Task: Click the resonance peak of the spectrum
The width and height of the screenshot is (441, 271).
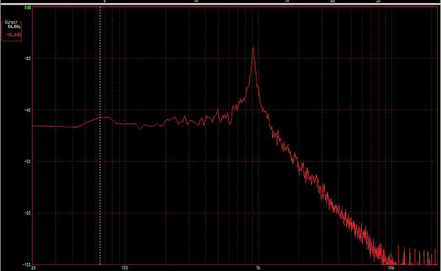Action: (x=253, y=48)
